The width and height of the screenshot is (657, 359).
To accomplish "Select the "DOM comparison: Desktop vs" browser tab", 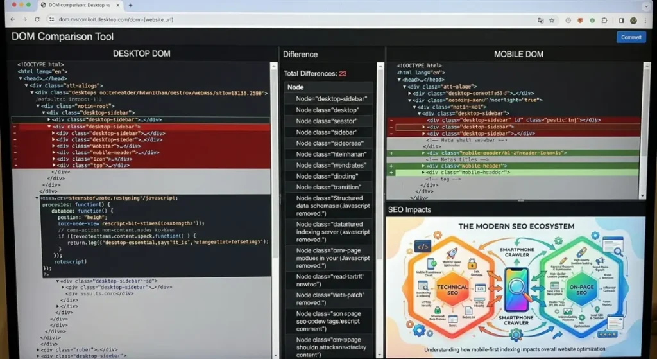I will click(x=78, y=5).
